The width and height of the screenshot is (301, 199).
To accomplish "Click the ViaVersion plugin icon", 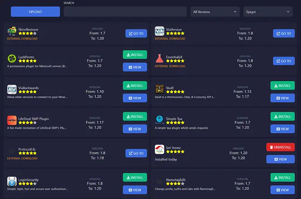I will tap(159, 31).
